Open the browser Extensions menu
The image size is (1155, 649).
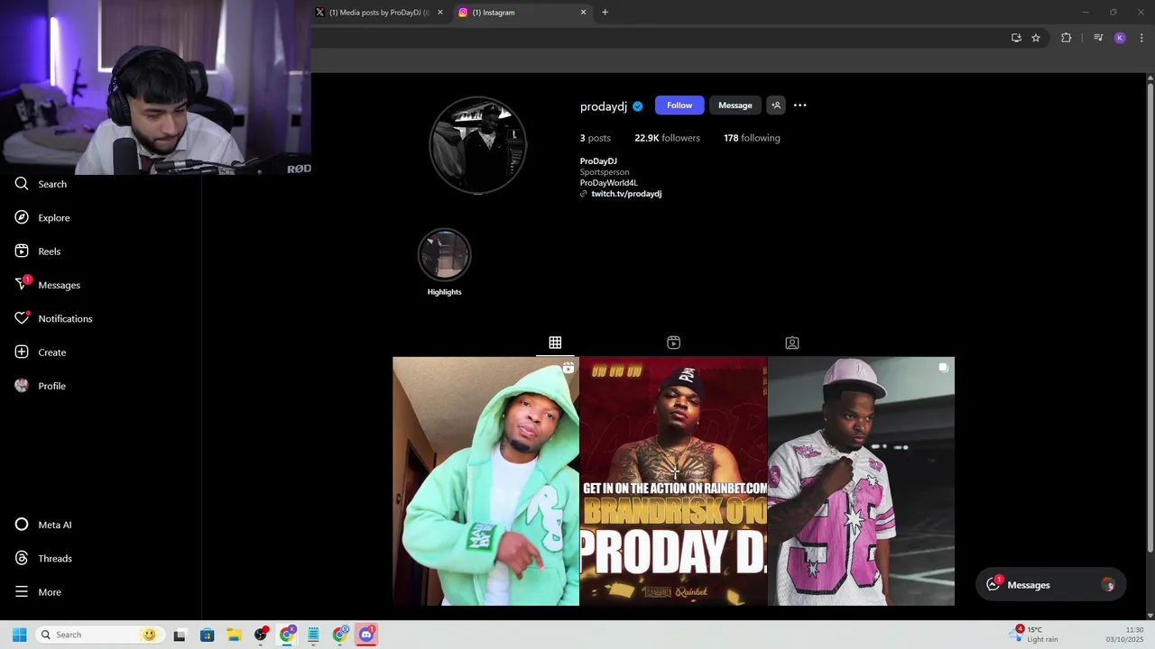(x=1066, y=38)
